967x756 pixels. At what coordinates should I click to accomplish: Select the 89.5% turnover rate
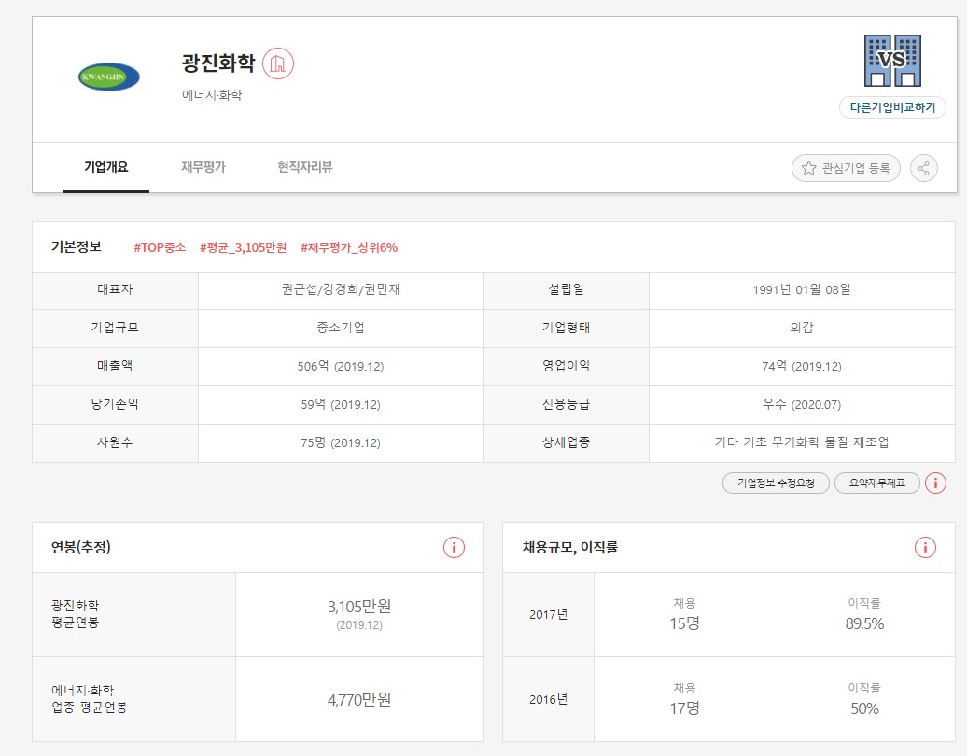coord(864,623)
